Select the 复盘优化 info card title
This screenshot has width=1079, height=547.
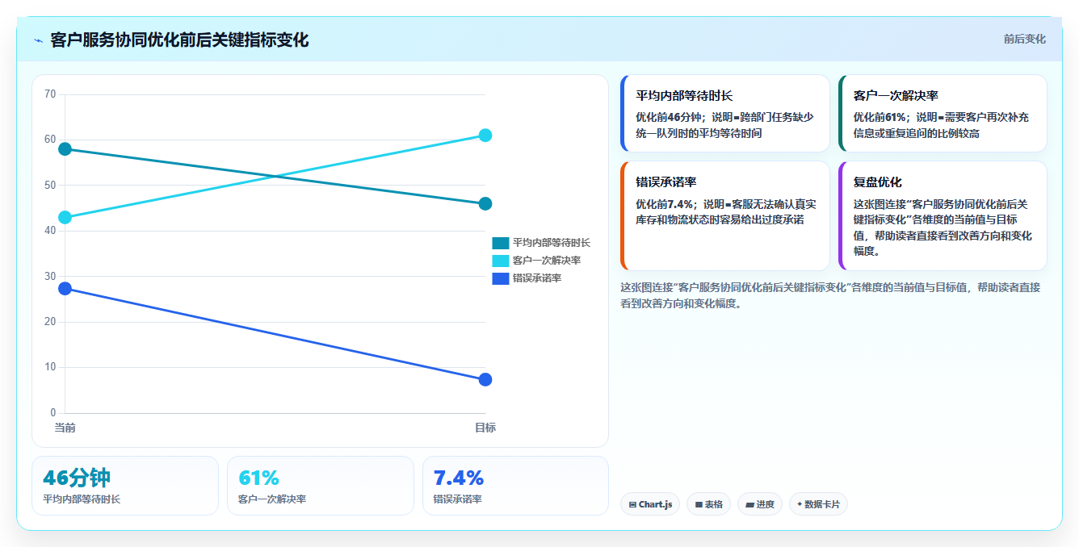878,182
